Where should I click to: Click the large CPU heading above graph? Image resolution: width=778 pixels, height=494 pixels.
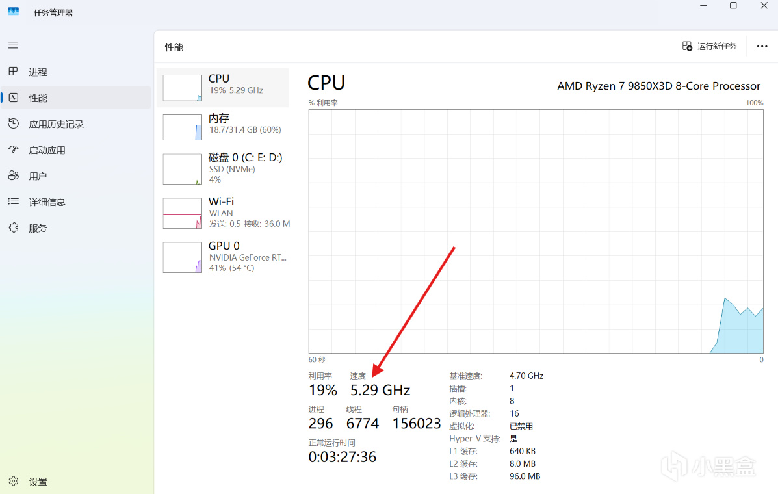click(326, 83)
